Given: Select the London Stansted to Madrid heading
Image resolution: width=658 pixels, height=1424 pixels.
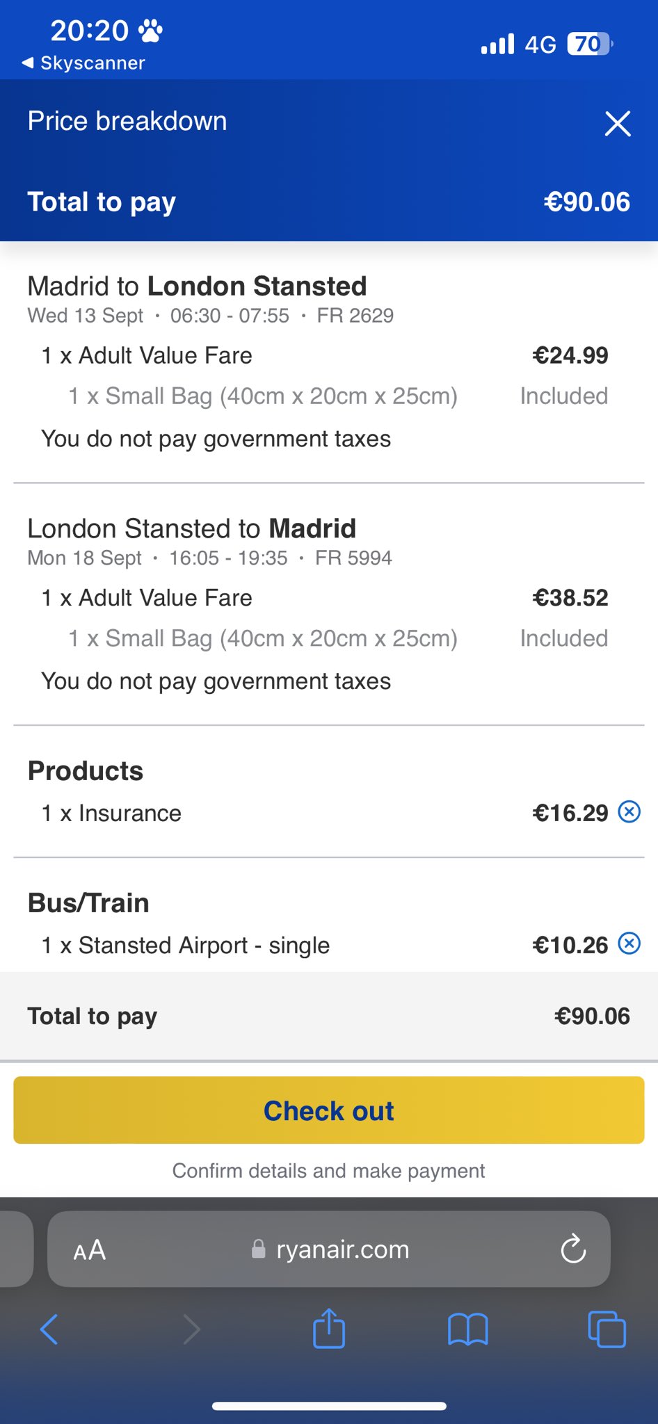Looking at the screenshot, I should click(x=191, y=528).
